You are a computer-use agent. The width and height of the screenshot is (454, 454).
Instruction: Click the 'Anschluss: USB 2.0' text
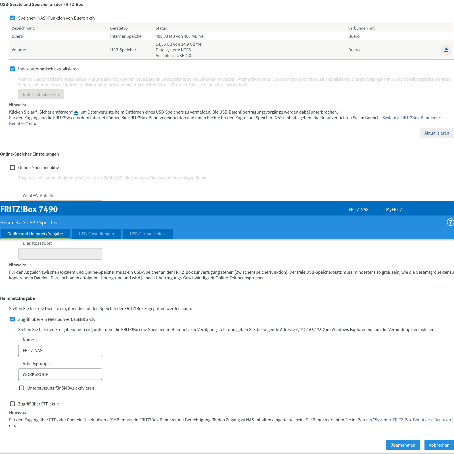[x=173, y=55]
